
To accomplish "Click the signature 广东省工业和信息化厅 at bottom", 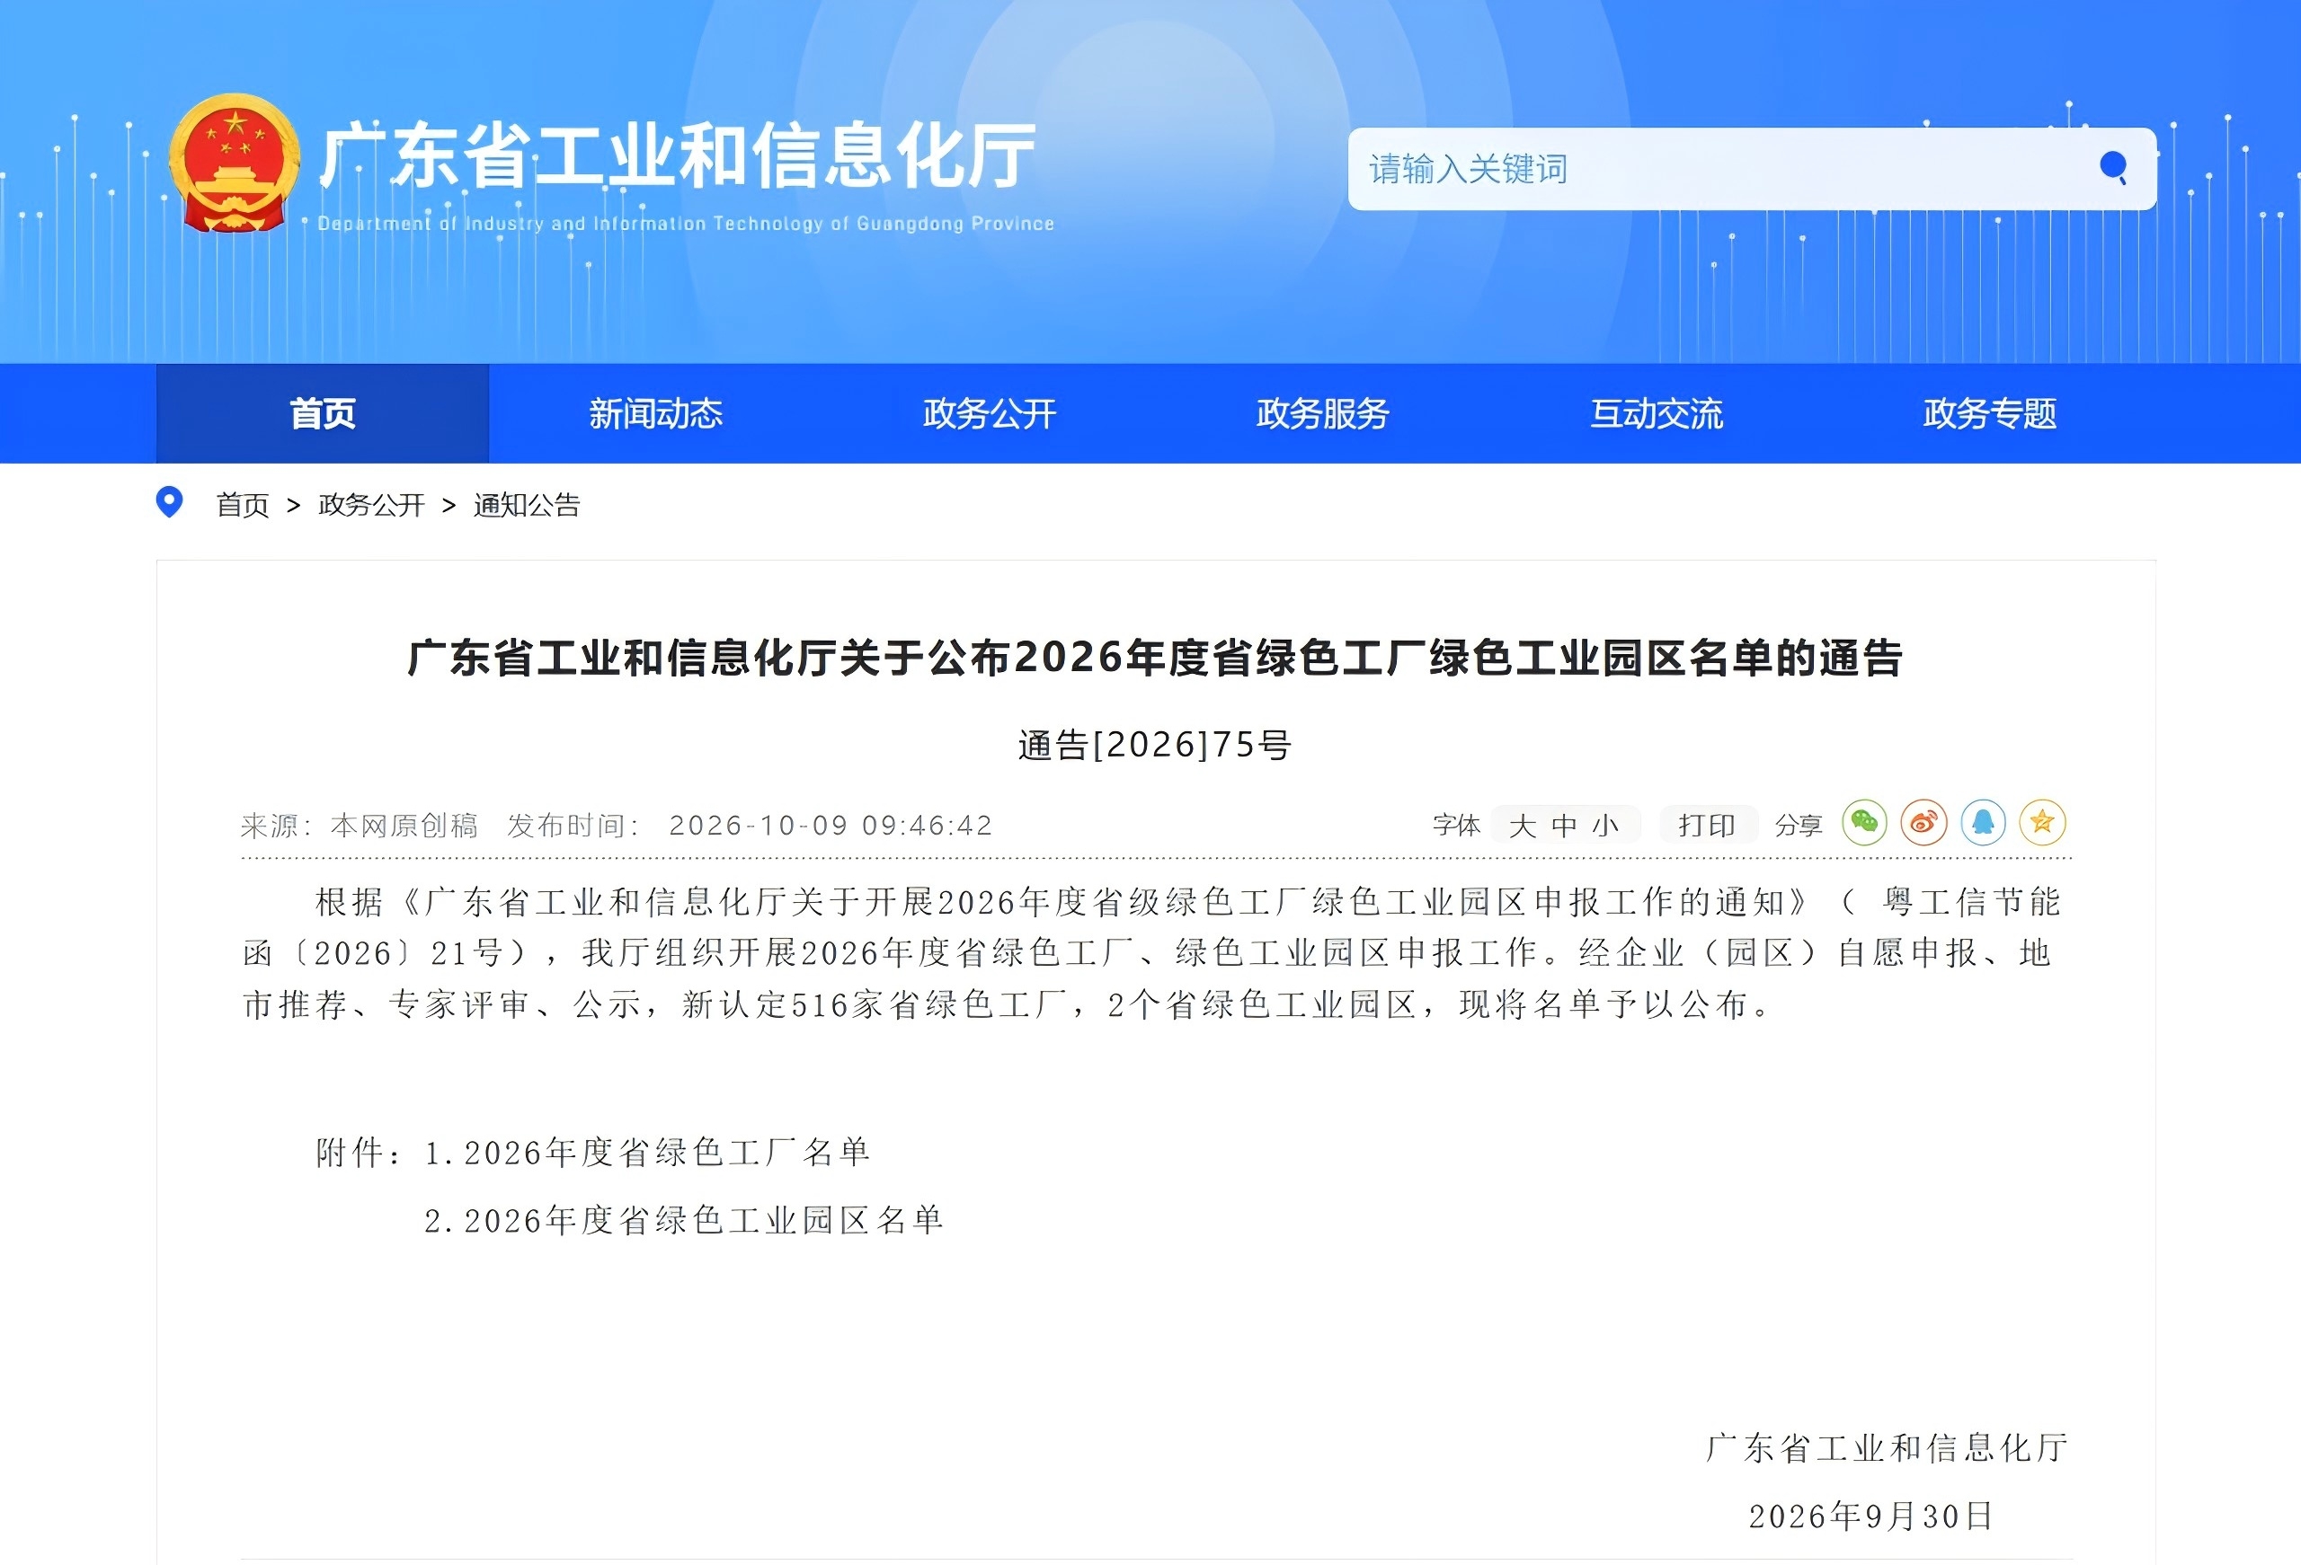I will pyautogui.click(x=1888, y=1448).
